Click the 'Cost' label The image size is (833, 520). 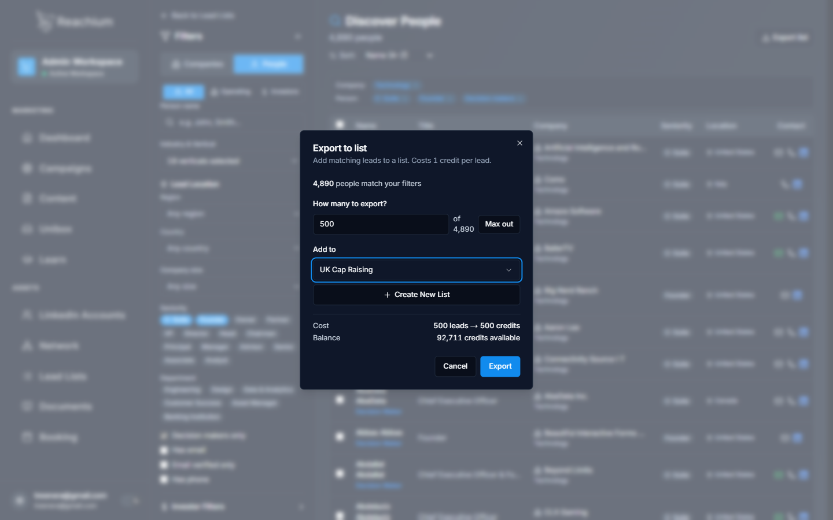coord(321,326)
